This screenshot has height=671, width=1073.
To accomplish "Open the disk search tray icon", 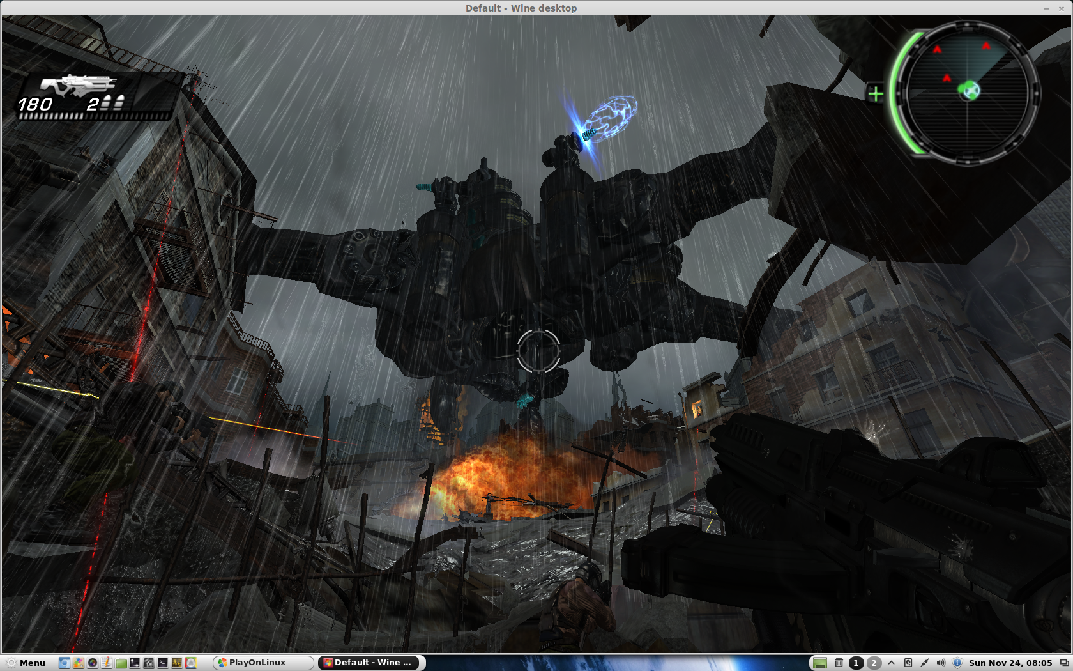I will pyautogui.click(x=908, y=663).
